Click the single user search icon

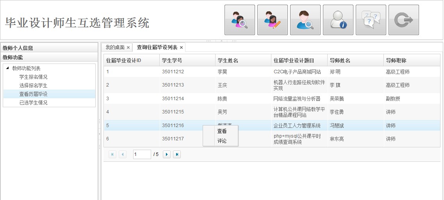(305, 20)
